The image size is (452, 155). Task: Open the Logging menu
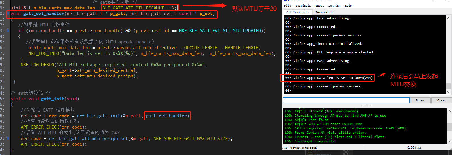tap(334, 5)
